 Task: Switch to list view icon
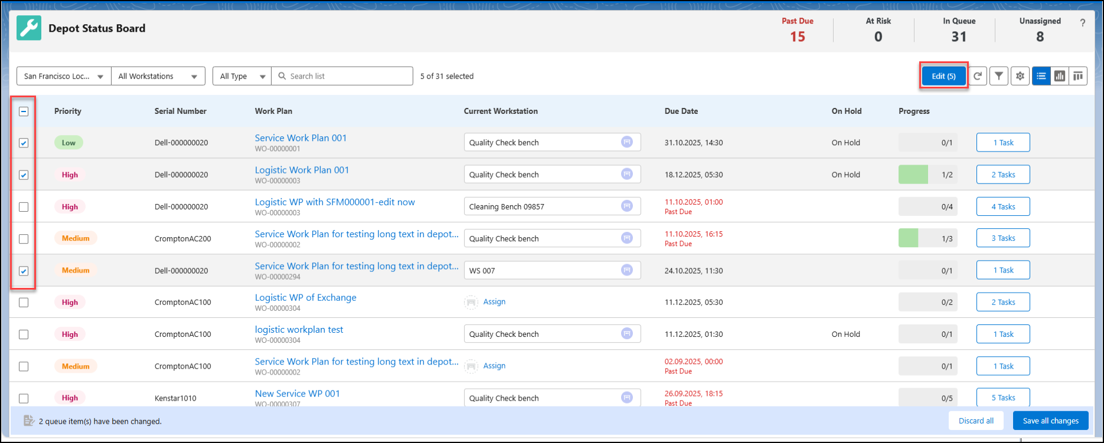(x=1041, y=76)
